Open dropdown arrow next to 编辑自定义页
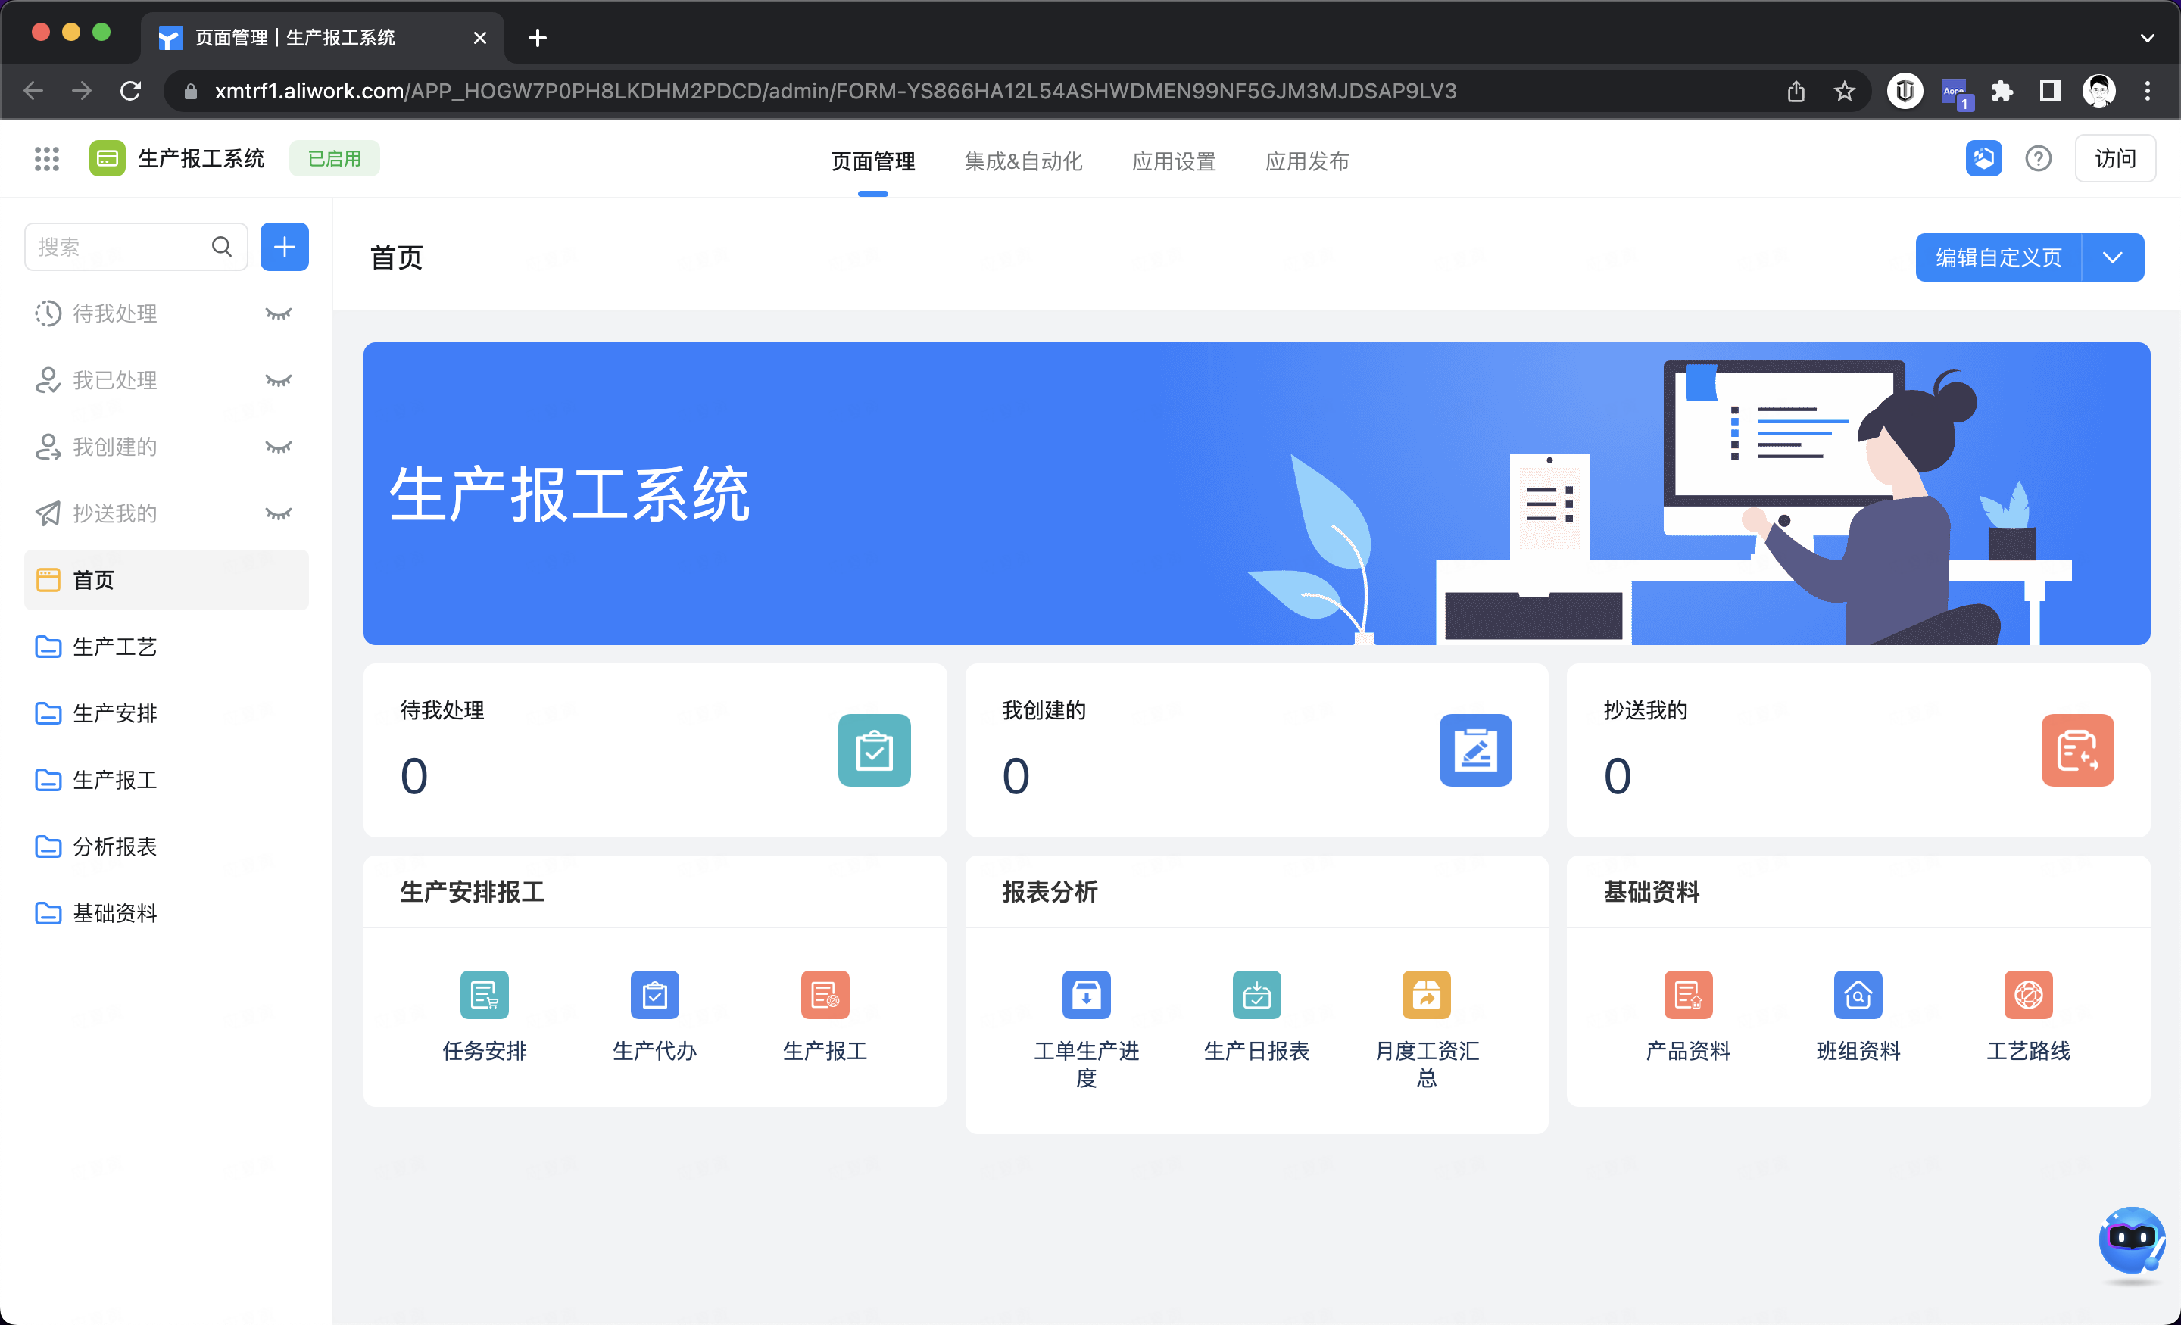Image resolution: width=2181 pixels, height=1325 pixels. (2113, 257)
